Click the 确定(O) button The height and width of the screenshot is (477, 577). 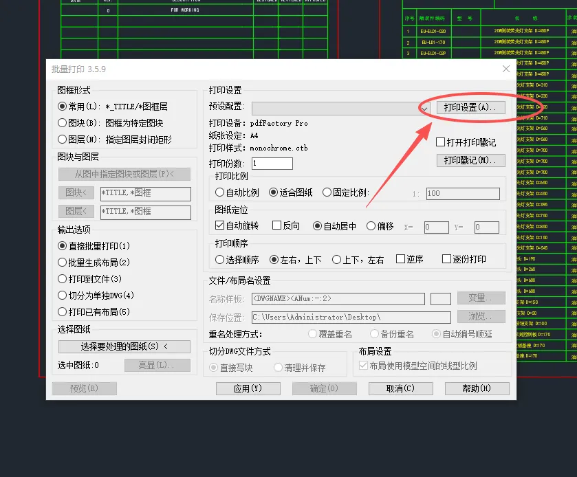click(324, 388)
